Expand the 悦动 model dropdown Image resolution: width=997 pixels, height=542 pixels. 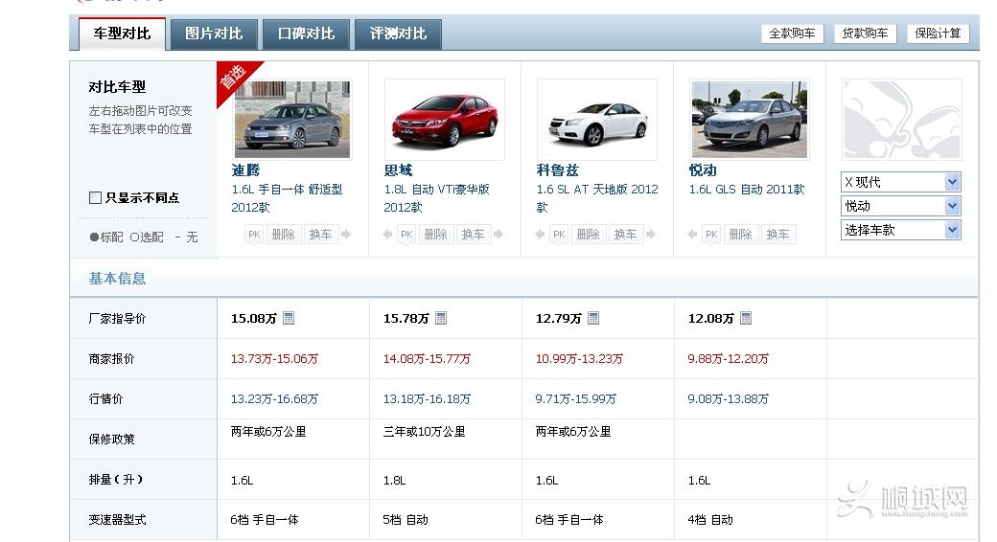[901, 206]
